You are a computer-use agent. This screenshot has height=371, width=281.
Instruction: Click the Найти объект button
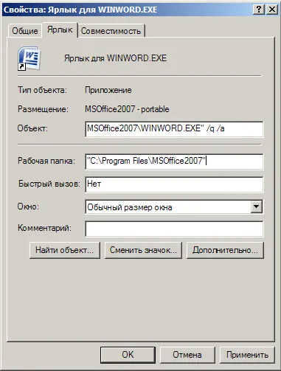point(65,250)
